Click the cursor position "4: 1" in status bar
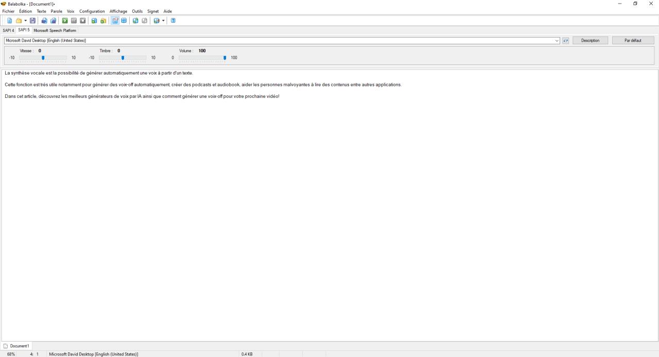This screenshot has width=659, height=357. [x=34, y=354]
